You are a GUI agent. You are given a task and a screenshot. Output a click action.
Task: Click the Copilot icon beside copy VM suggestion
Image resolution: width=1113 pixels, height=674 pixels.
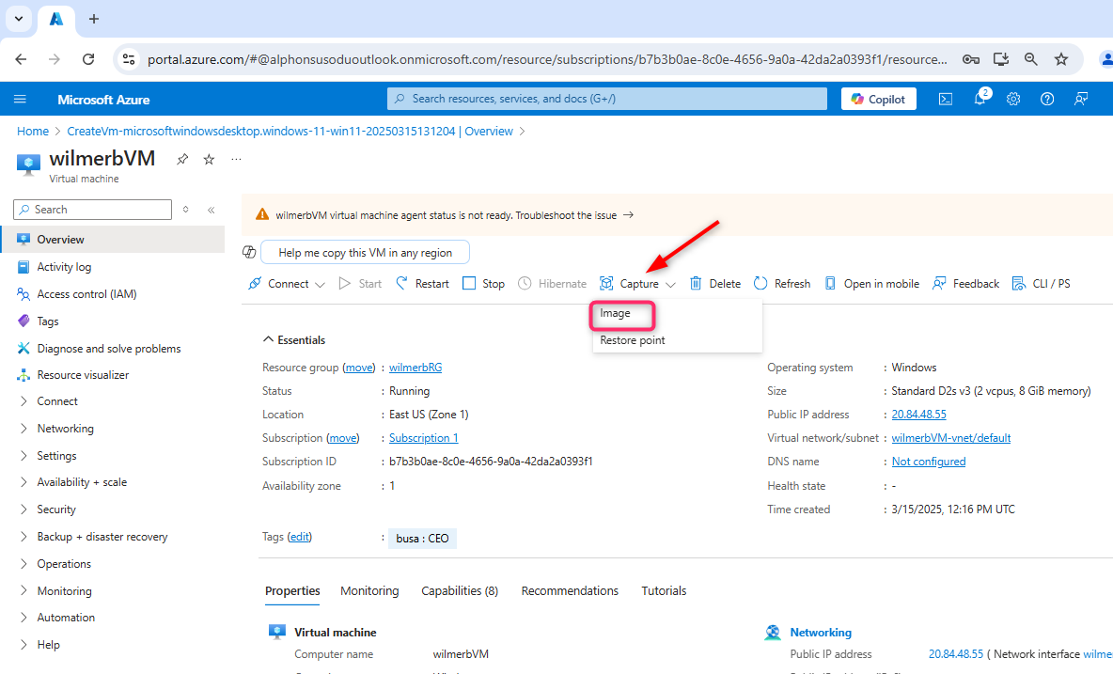pos(249,252)
